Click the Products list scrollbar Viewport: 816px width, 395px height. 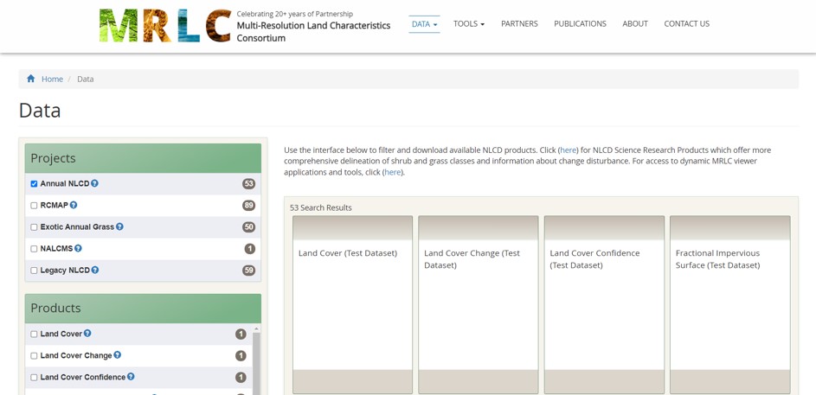tap(256, 363)
